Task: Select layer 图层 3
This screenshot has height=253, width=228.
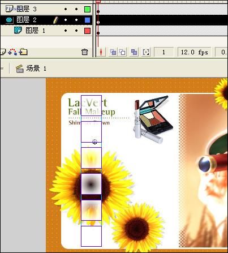Action: 27,9
